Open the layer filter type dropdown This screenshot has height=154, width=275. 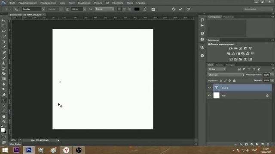click(x=217, y=69)
